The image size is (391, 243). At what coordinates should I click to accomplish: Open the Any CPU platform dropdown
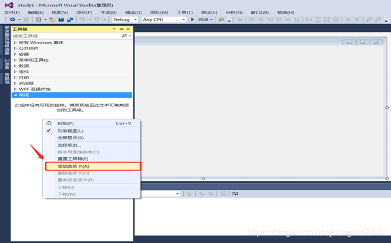click(x=184, y=19)
